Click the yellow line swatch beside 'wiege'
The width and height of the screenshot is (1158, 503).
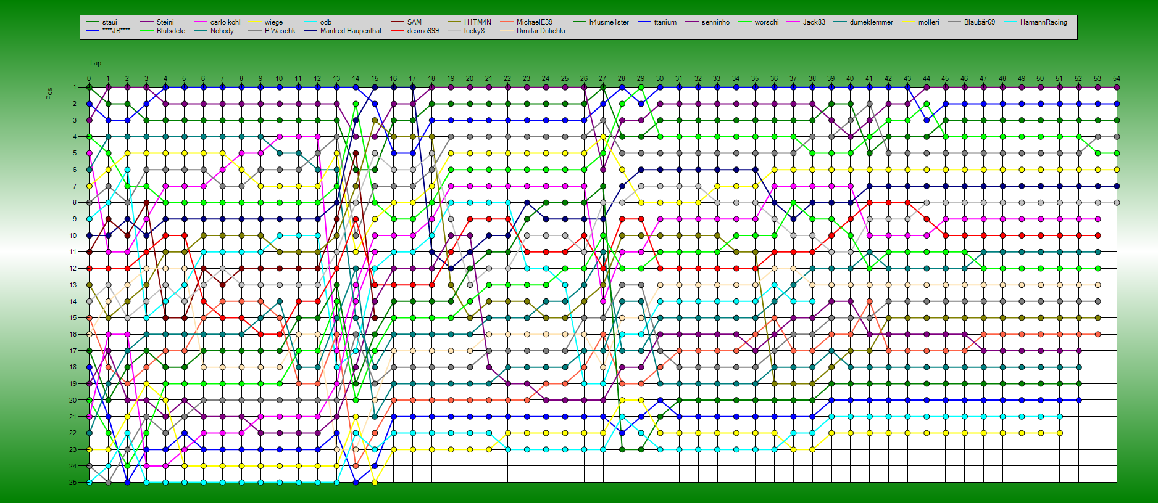pos(255,22)
